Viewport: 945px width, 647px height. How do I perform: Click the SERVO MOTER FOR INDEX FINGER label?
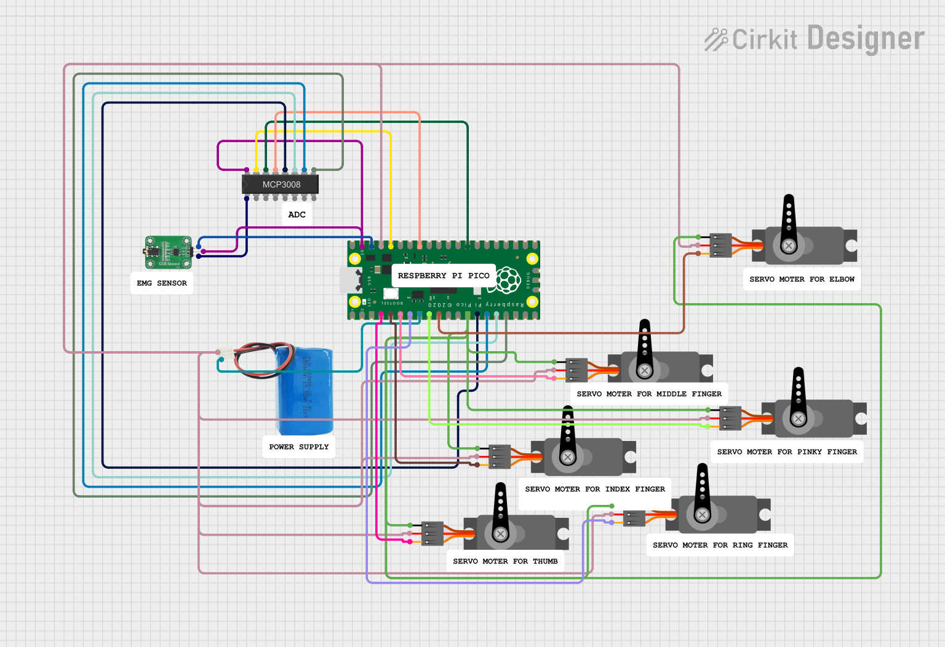coord(595,489)
